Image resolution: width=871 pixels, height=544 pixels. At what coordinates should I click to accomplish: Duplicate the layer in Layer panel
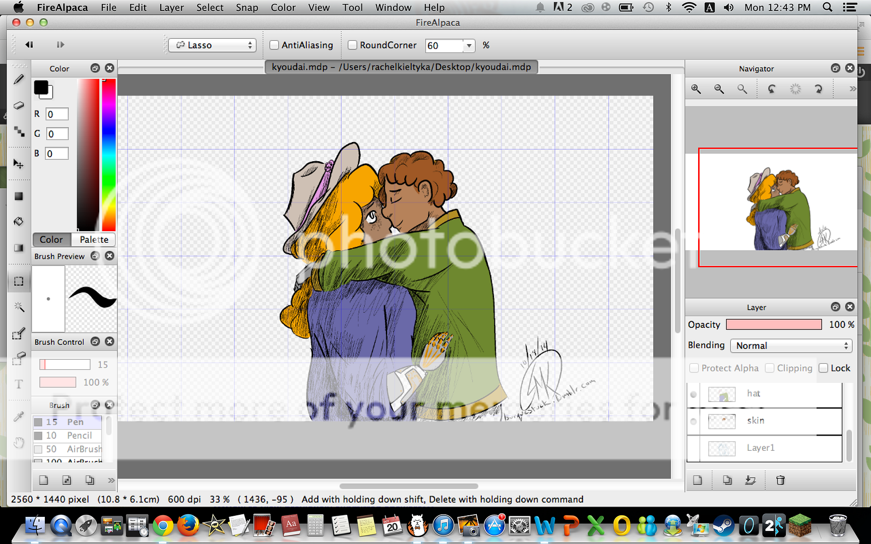tap(727, 481)
